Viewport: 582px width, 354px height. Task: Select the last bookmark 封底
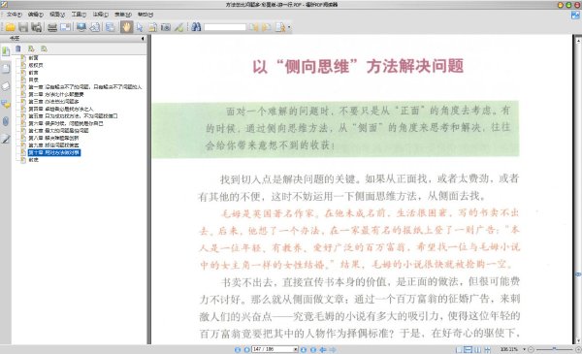pyautogui.click(x=33, y=160)
